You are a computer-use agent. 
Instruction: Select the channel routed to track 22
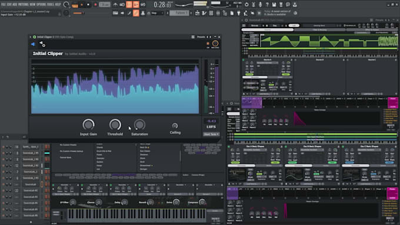[31, 190]
